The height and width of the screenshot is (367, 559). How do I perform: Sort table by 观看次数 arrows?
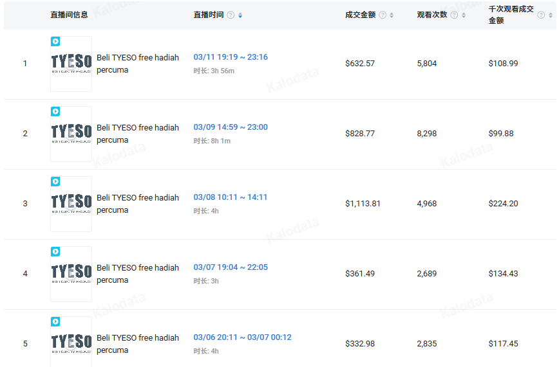click(x=464, y=15)
